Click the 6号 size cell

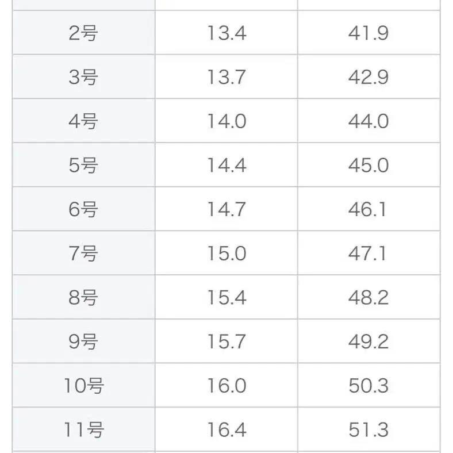83,209
